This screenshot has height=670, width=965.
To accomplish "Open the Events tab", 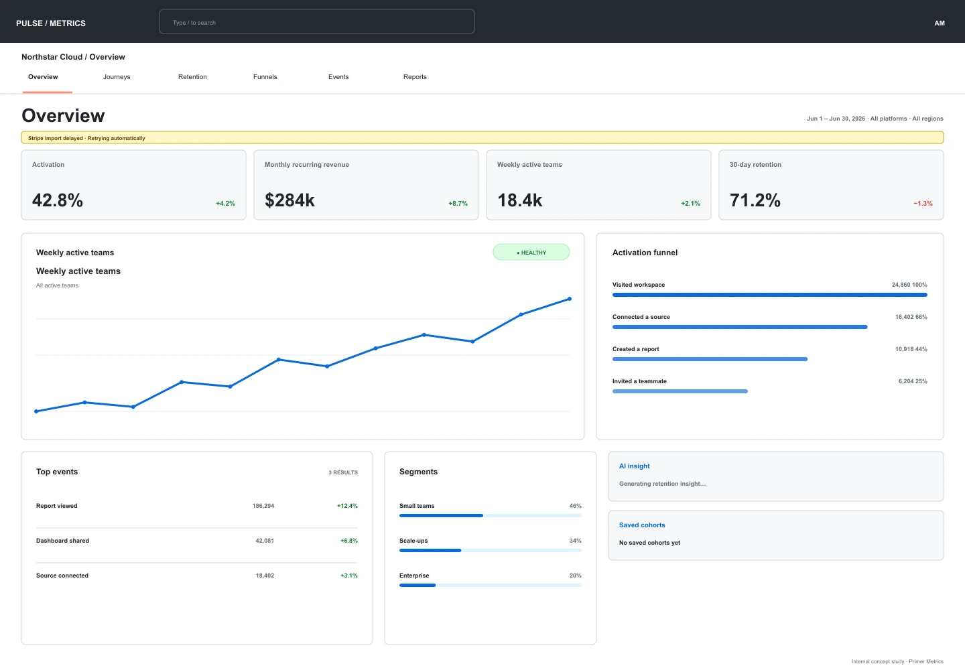I will coord(338,77).
